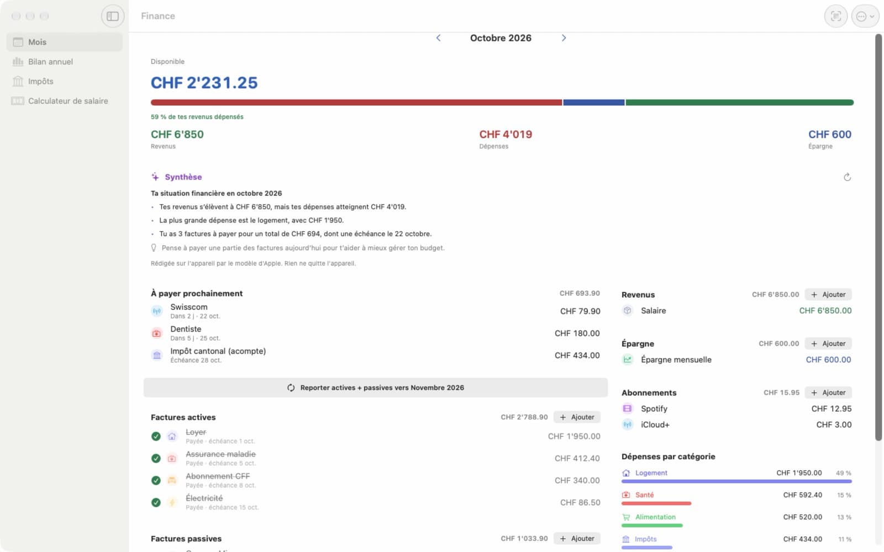Click the scan/capture icon in toolbar
Image resolution: width=884 pixels, height=552 pixels.
836,16
